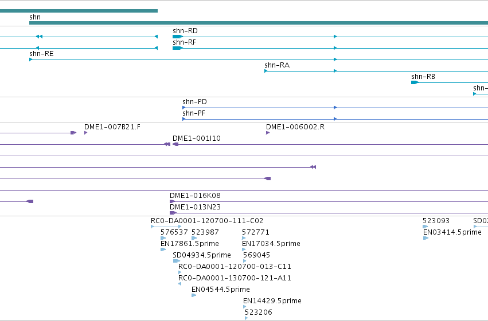Click the DME1-006O02.R feature label
This screenshot has width=488, height=321.
coord(295,127)
